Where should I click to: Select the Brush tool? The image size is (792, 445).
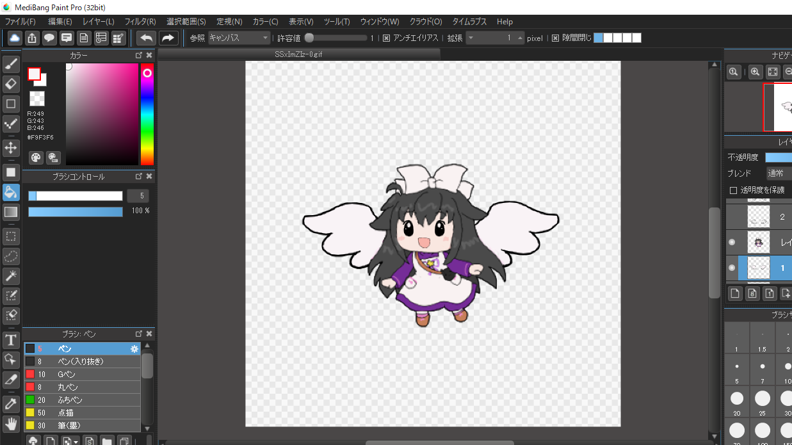click(11, 63)
